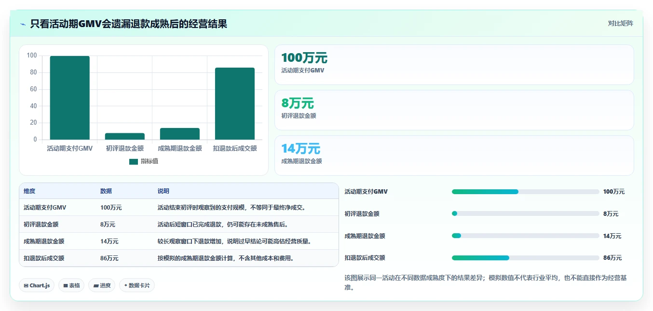The height and width of the screenshot is (311, 653).
Task: Click the main title about 活动期GMV
Action: click(128, 24)
